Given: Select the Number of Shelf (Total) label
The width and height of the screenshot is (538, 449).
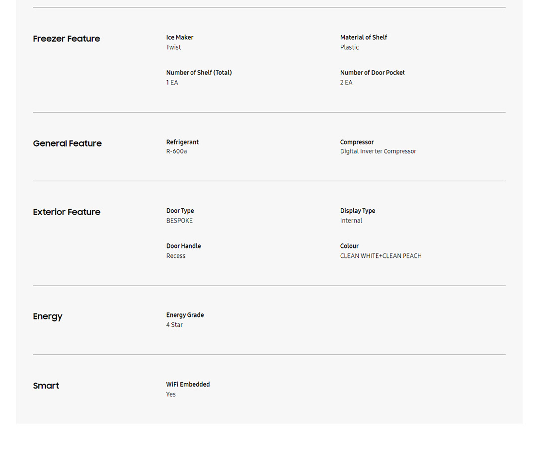Looking at the screenshot, I should coord(199,73).
